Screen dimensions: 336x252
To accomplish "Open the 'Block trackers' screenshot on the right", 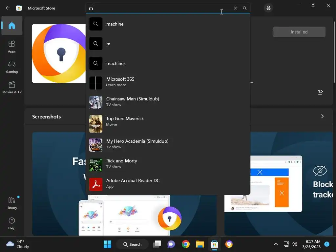I will tap(279, 184).
